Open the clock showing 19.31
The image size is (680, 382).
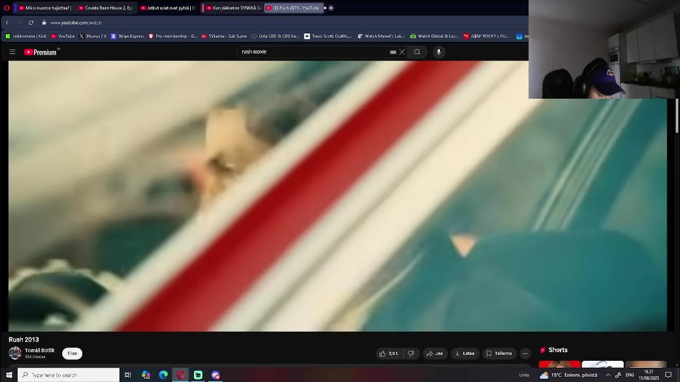coord(649,375)
